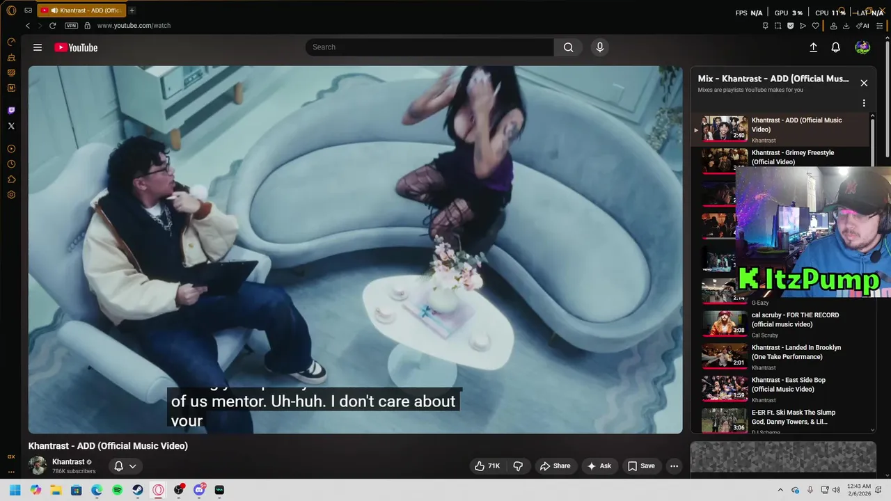
Task: Pin the tab with toolbar pin icon
Action: pos(765,26)
